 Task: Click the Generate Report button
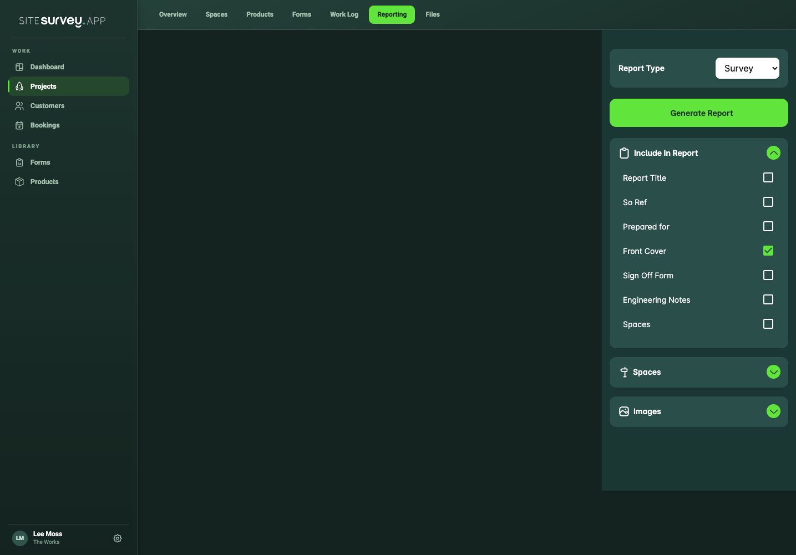click(699, 113)
